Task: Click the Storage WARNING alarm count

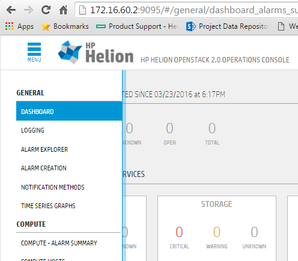Action: tap(217, 232)
